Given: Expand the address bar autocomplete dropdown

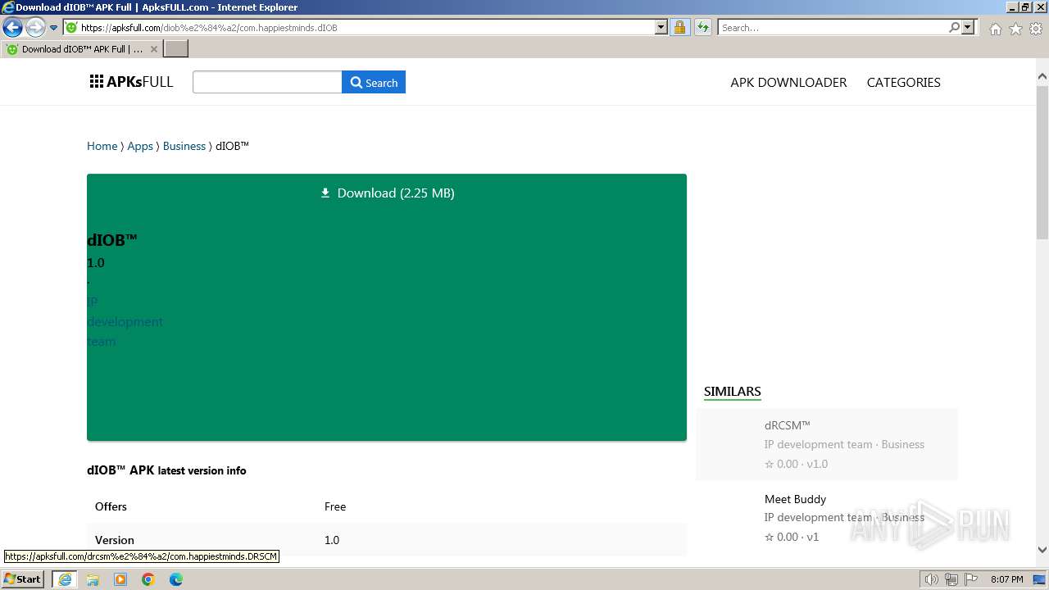Looking at the screenshot, I should (661, 28).
